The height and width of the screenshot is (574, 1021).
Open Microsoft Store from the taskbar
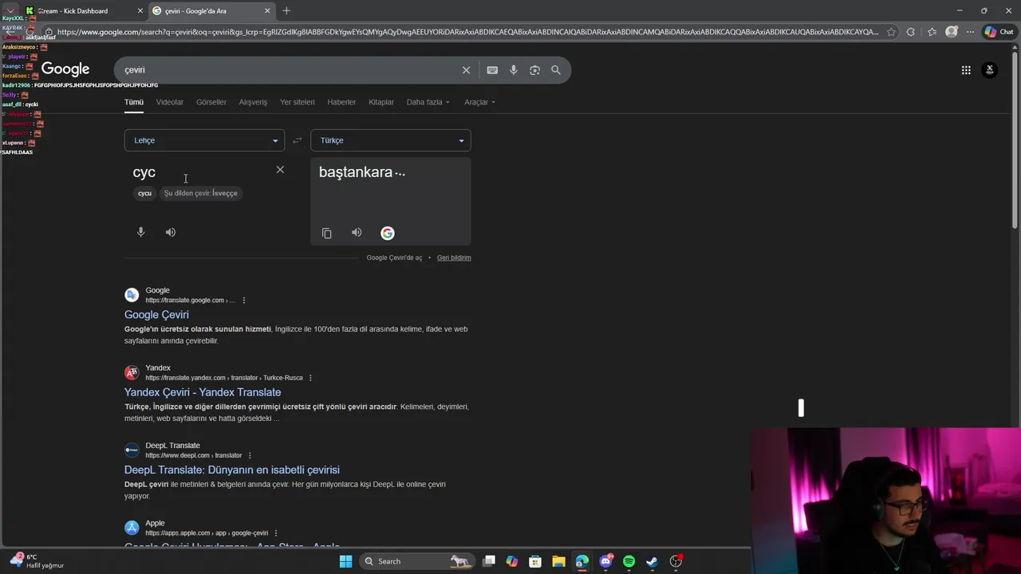pyautogui.click(x=535, y=561)
